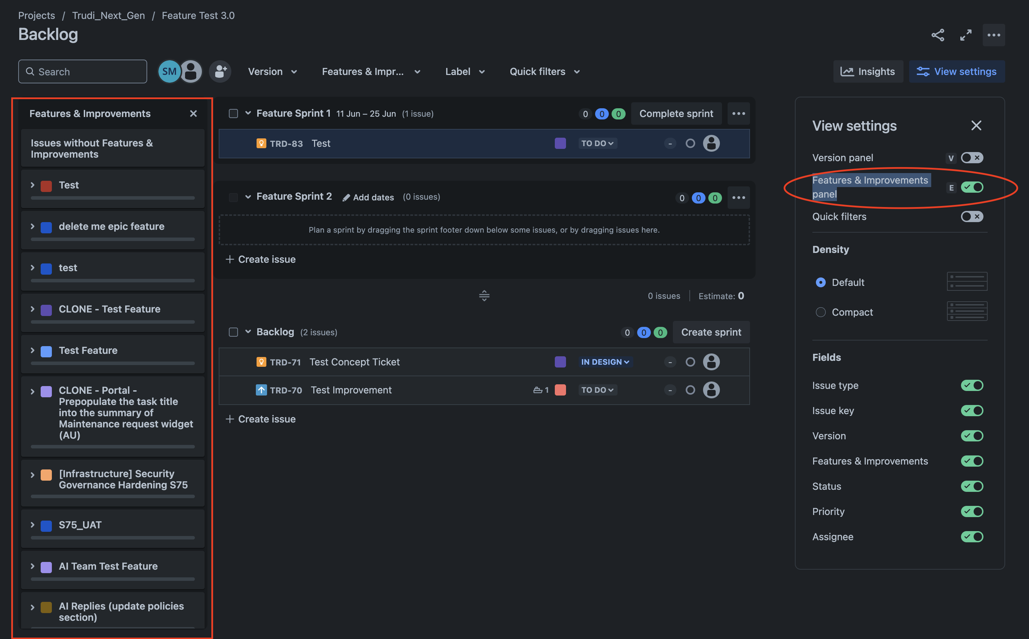Open the TO DO status dropdown for TRD-83
The height and width of the screenshot is (639, 1029).
click(x=597, y=143)
